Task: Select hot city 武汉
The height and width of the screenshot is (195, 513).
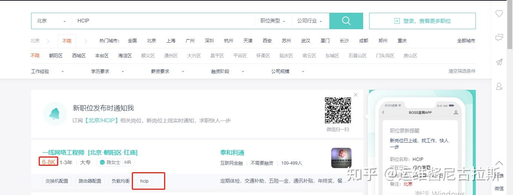Action: [306, 41]
